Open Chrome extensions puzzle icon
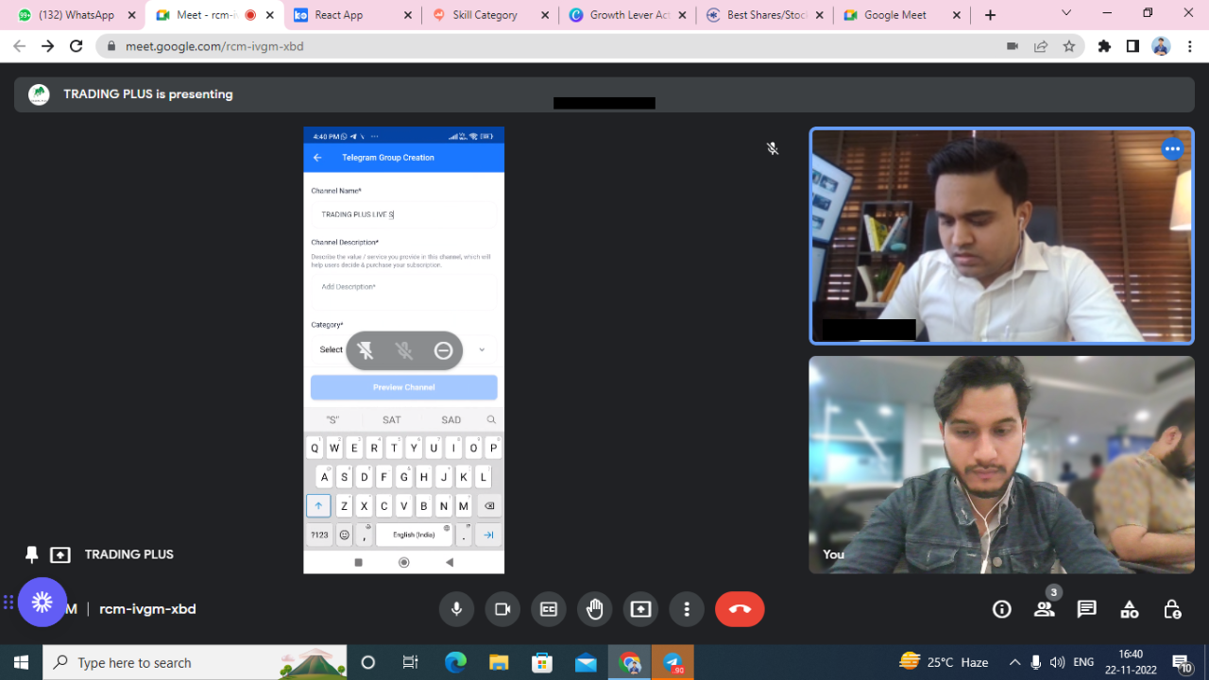The width and height of the screenshot is (1209, 680). 1104,46
